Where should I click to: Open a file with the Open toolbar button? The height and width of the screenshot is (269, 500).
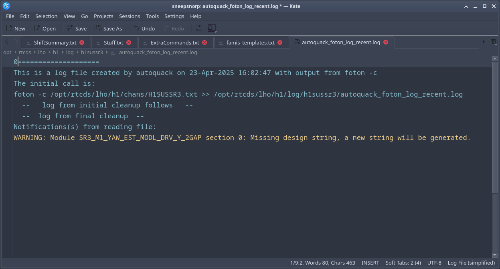[45, 28]
